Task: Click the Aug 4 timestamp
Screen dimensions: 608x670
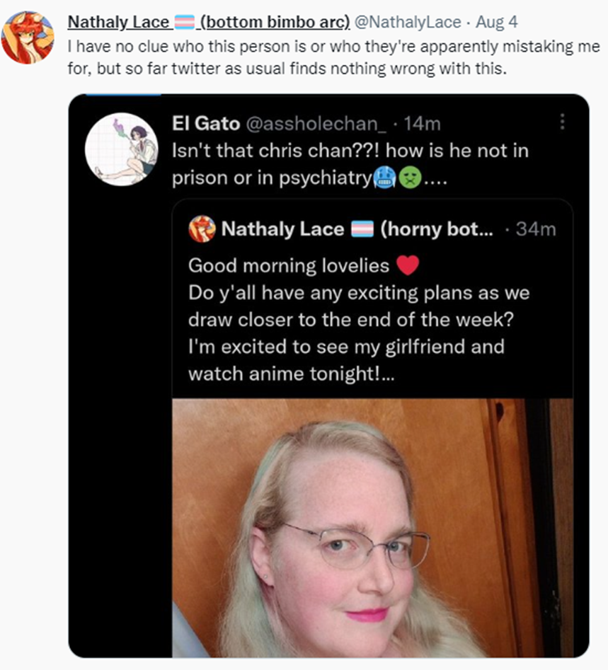Action: (497, 22)
